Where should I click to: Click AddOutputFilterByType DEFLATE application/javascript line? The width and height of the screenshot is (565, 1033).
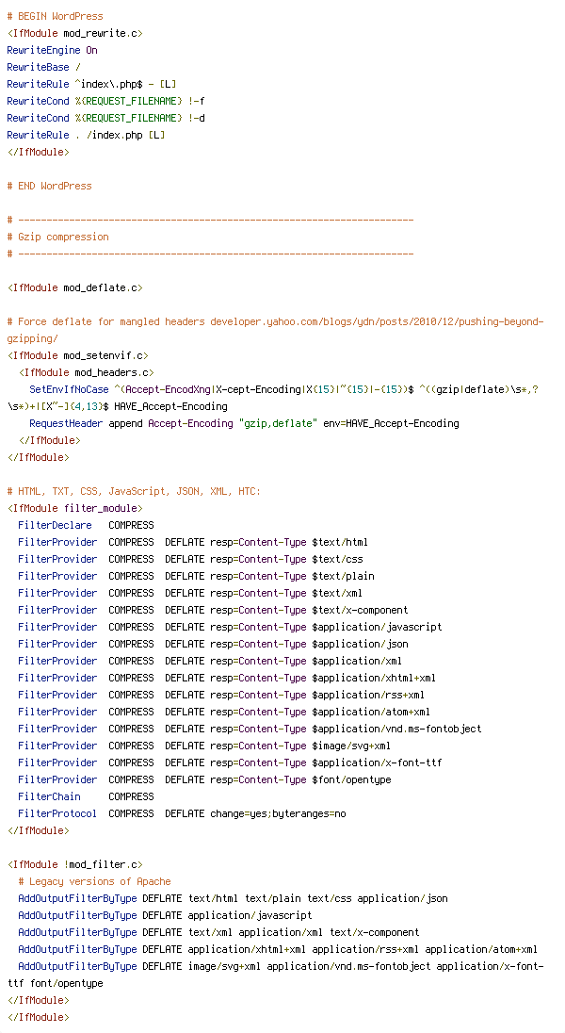[x=166, y=916]
